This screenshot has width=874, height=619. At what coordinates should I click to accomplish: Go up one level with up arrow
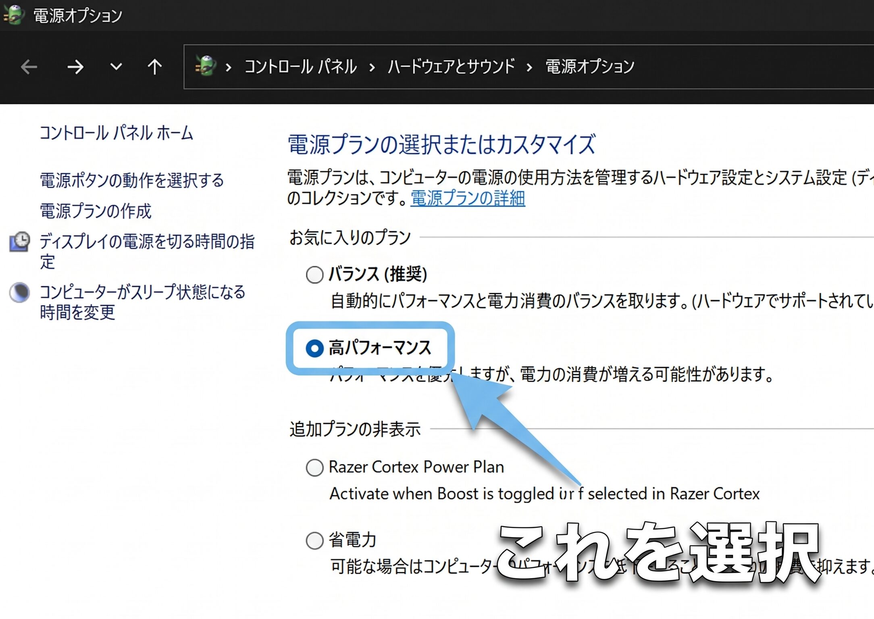(154, 67)
